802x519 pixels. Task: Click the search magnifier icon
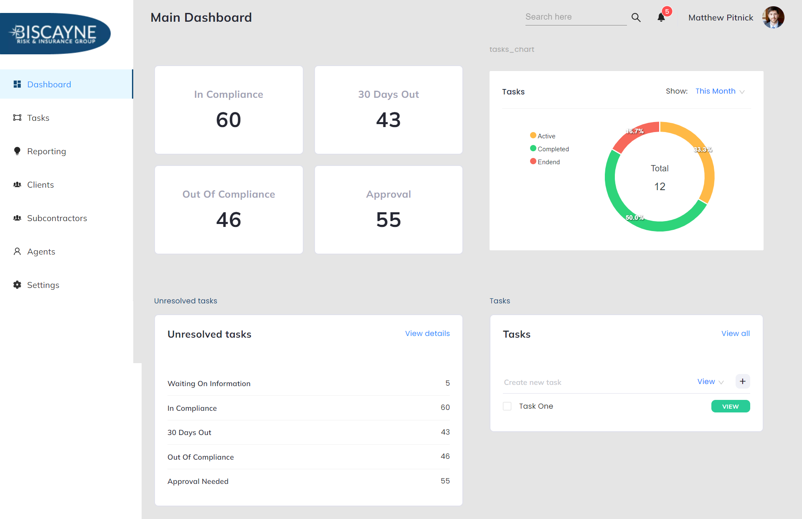[636, 18]
